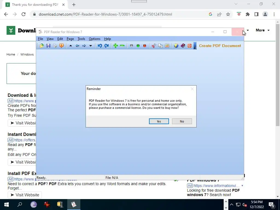Click the Create PDF Document link
Screen dimensions: 280x210
[x=220, y=46]
